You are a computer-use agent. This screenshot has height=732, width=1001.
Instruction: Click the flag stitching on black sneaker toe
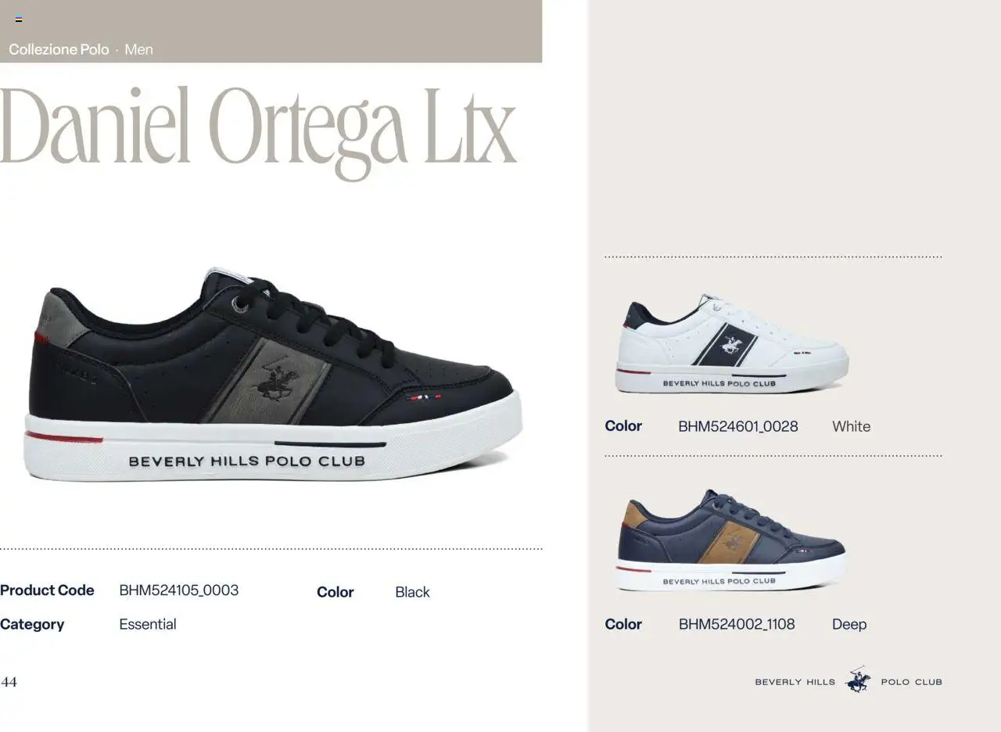424,397
